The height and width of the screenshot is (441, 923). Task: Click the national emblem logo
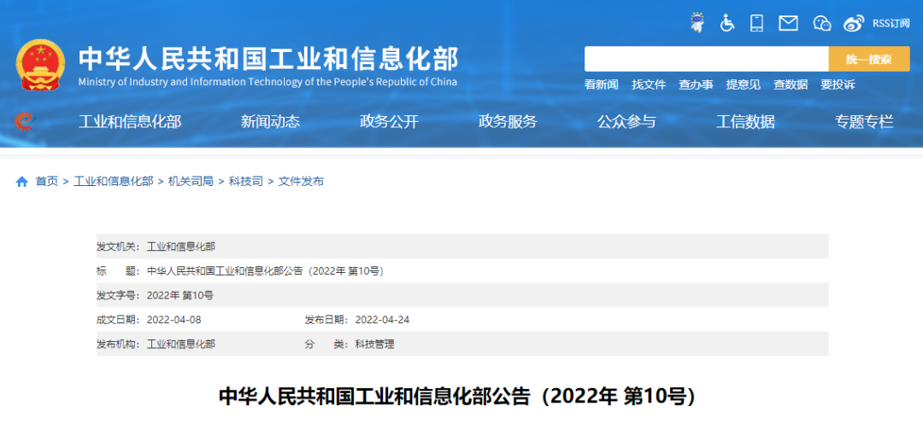tap(40, 65)
